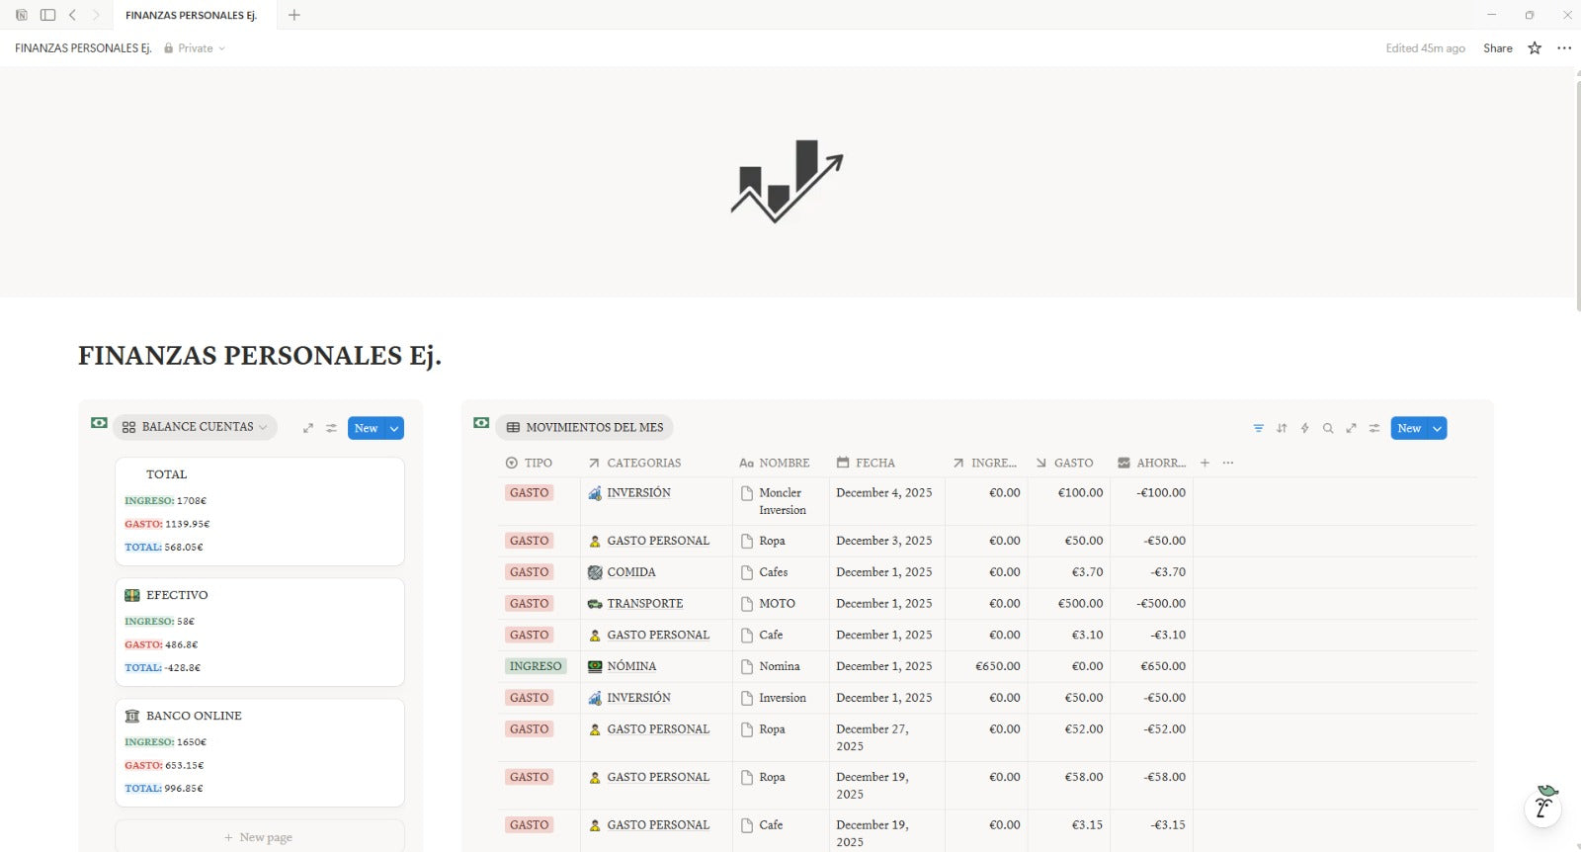Open the TRANSPORTE category link
Image resolution: width=1581 pixels, height=852 pixels.
[x=644, y=603]
